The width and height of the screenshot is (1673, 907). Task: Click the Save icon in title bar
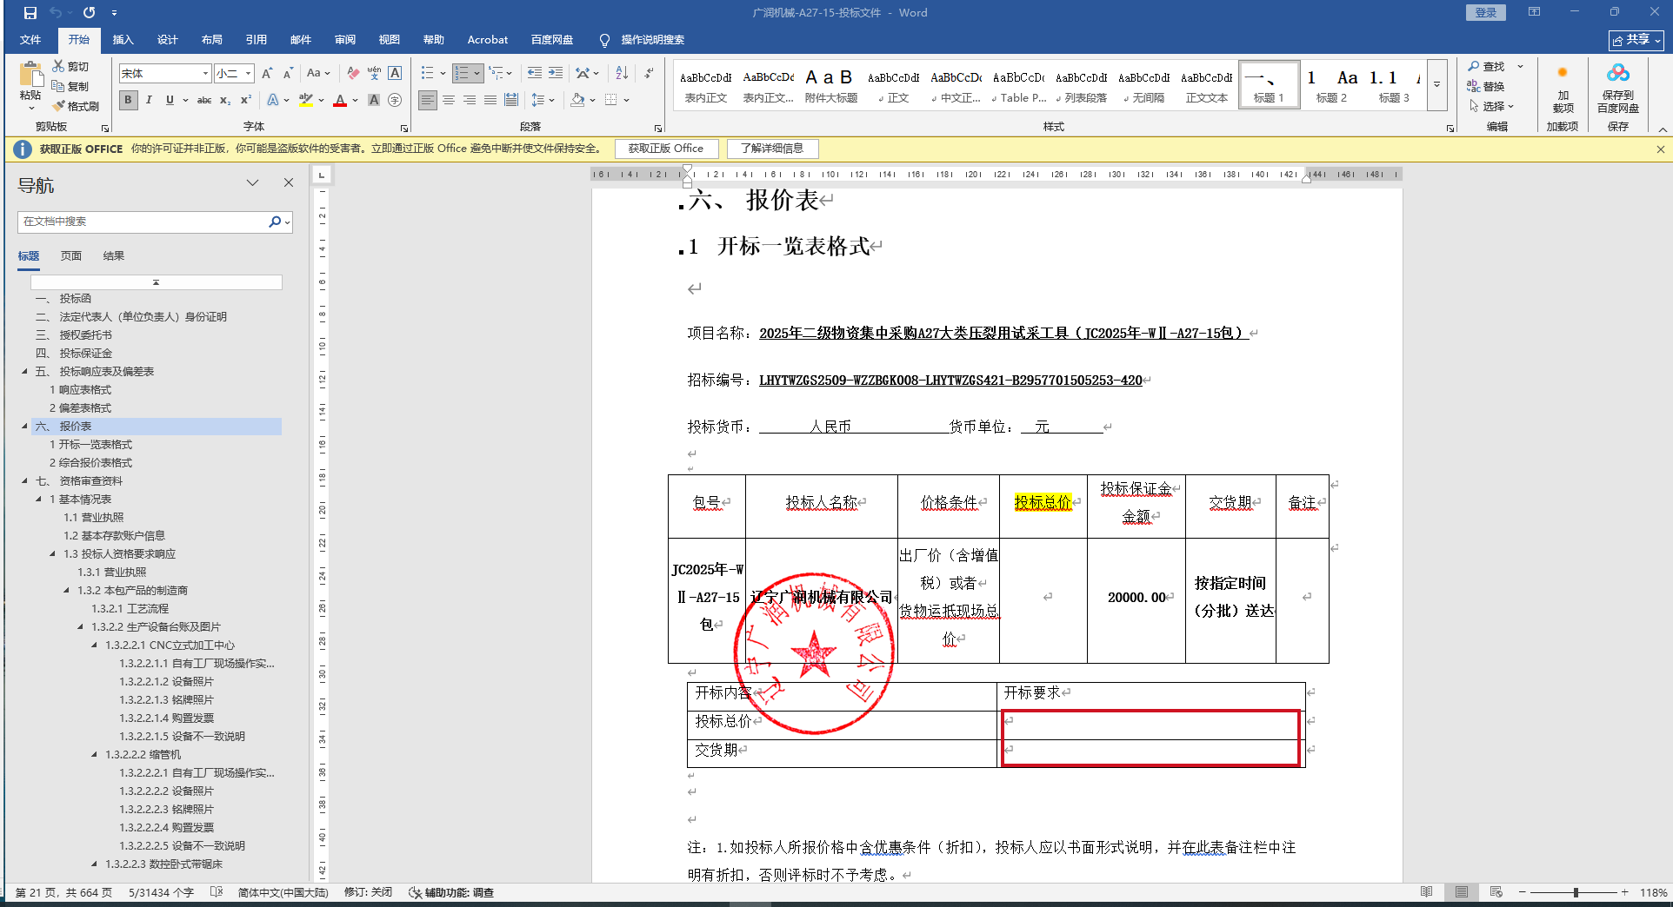coord(30,13)
